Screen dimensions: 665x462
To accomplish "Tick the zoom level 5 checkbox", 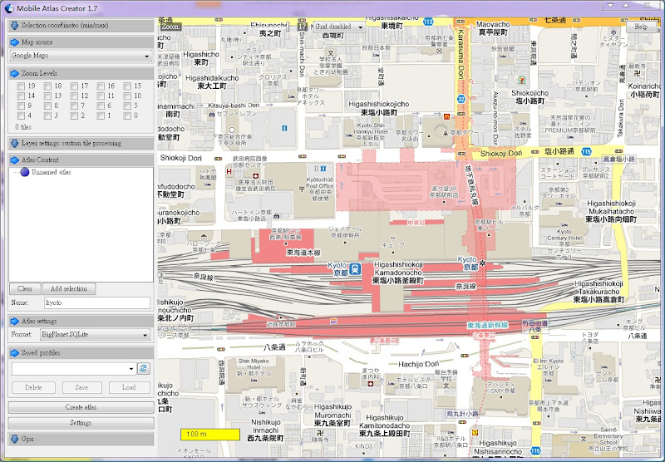I will point(127,106).
